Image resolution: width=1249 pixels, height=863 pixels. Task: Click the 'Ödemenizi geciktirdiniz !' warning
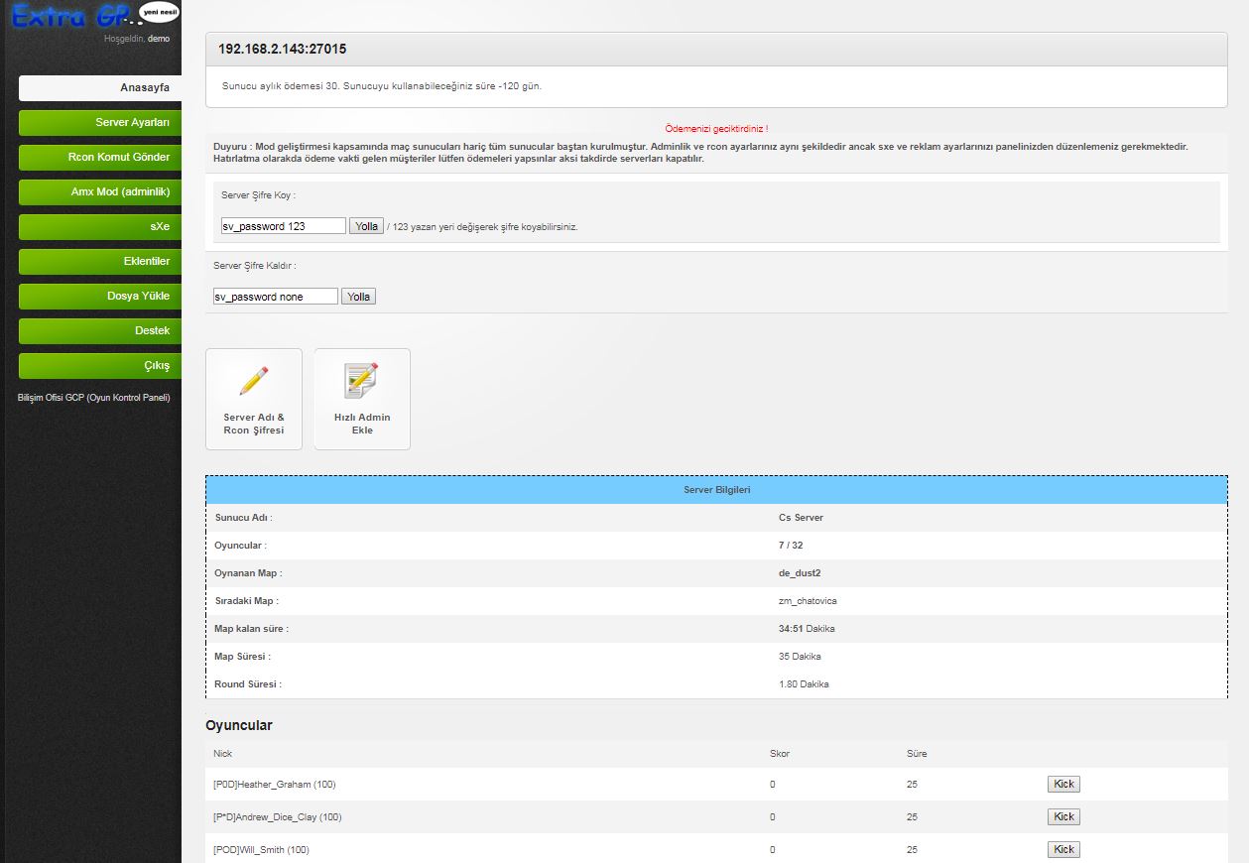click(716, 129)
